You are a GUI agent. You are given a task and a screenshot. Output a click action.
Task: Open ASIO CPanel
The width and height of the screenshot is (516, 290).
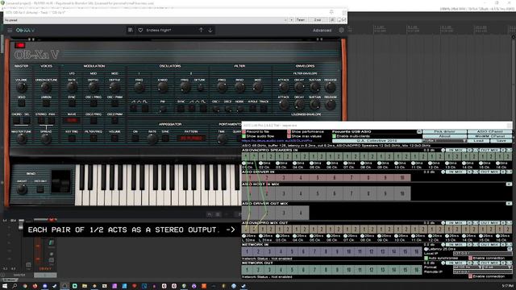(489, 131)
